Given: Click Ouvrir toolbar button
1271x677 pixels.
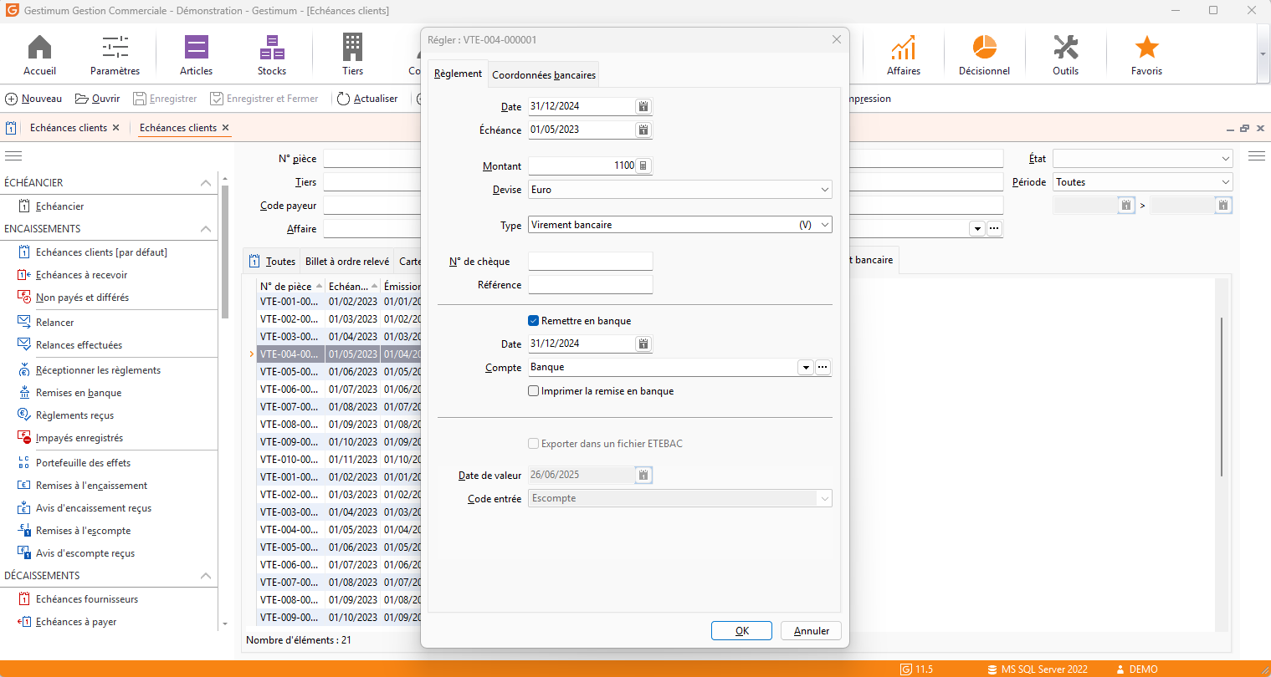Looking at the screenshot, I should [98, 99].
